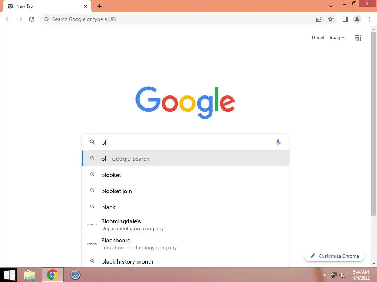Screen dimensions: 377x282
Task: Open the Images link
Action: point(337,38)
